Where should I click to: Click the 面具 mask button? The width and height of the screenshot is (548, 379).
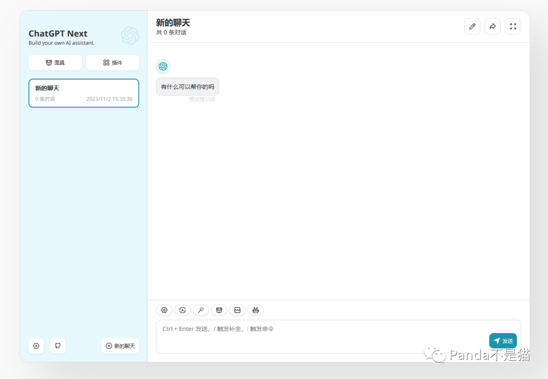click(x=55, y=62)
